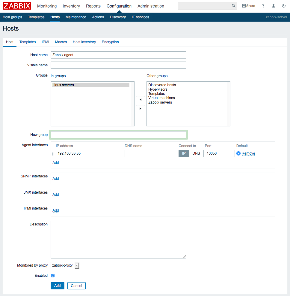Viewport: 290px width, 296px height.
Task: Click the Description text area
Action: [118, 240]
